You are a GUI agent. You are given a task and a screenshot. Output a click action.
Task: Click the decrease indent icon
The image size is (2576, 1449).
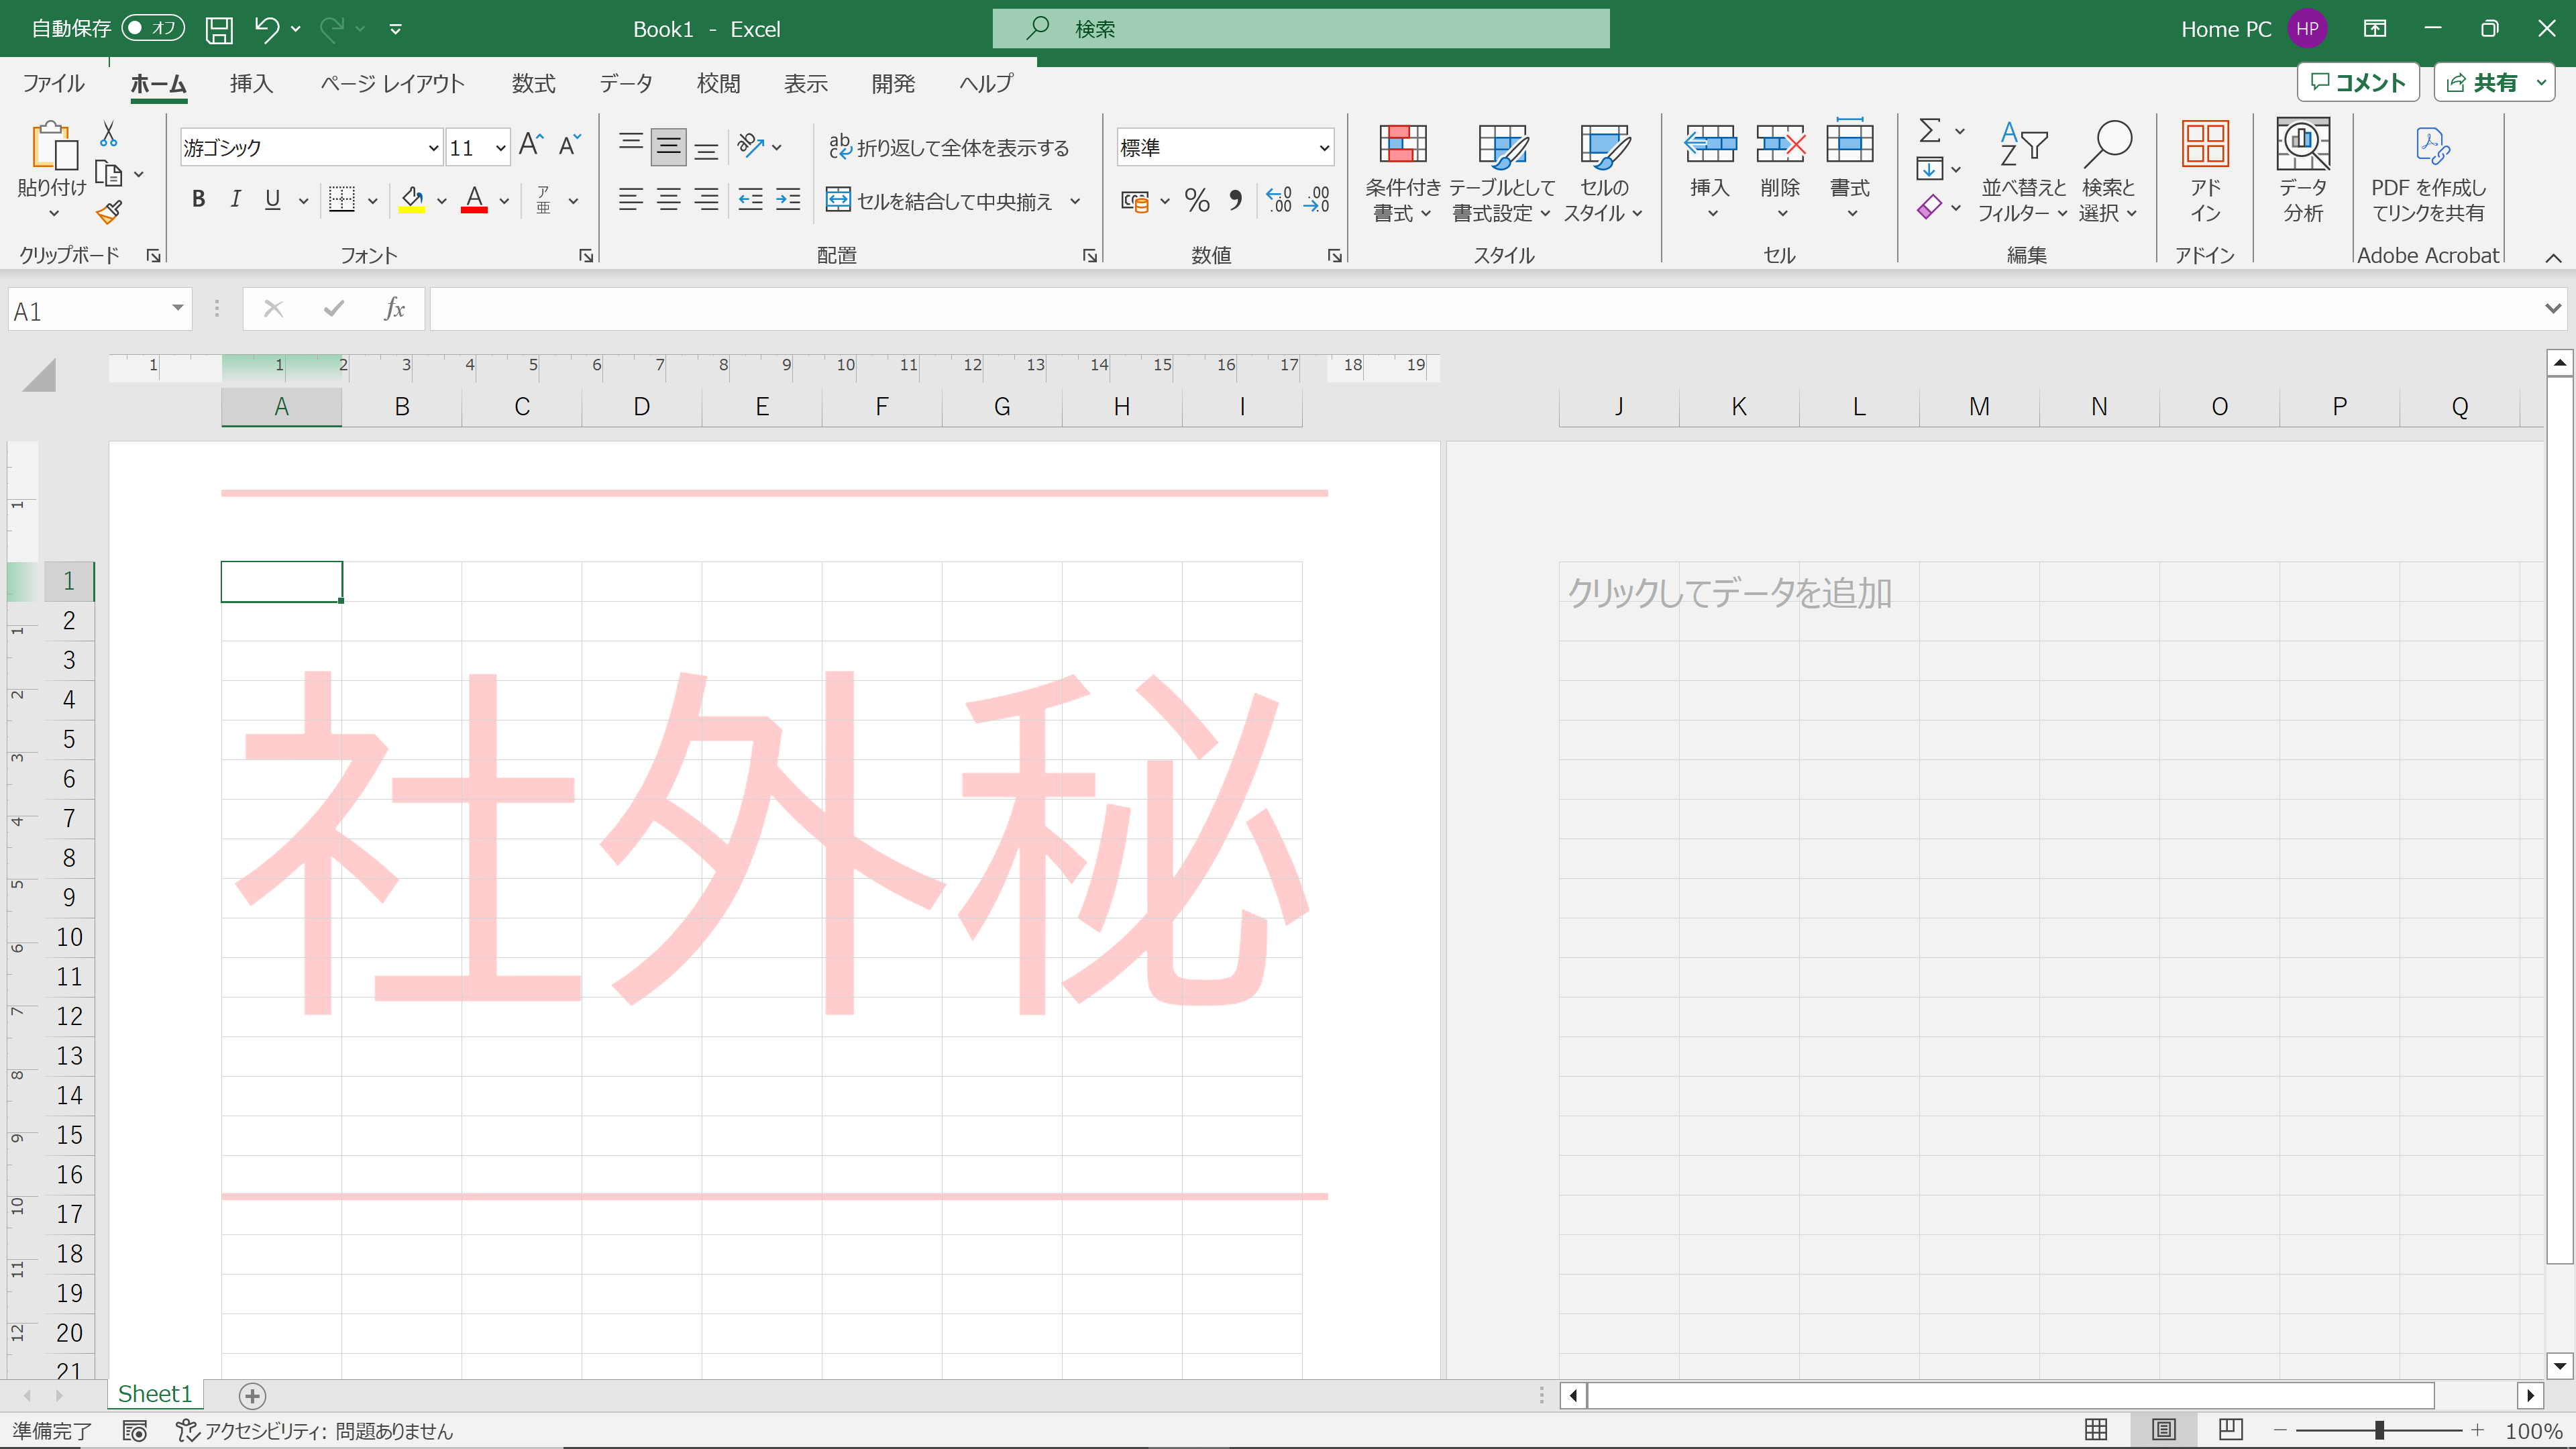tap(750, 199)
